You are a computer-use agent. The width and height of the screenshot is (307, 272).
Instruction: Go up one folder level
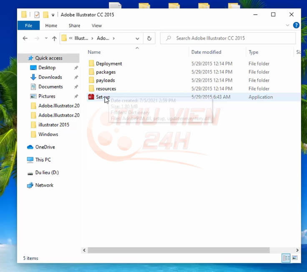(54, 38)
